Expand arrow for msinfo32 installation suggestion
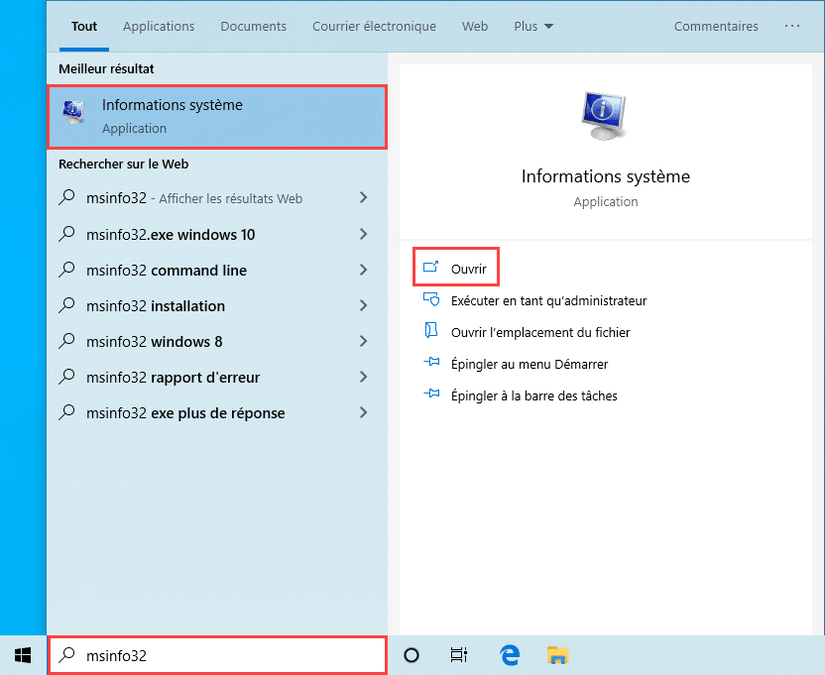 coord(363,306)
